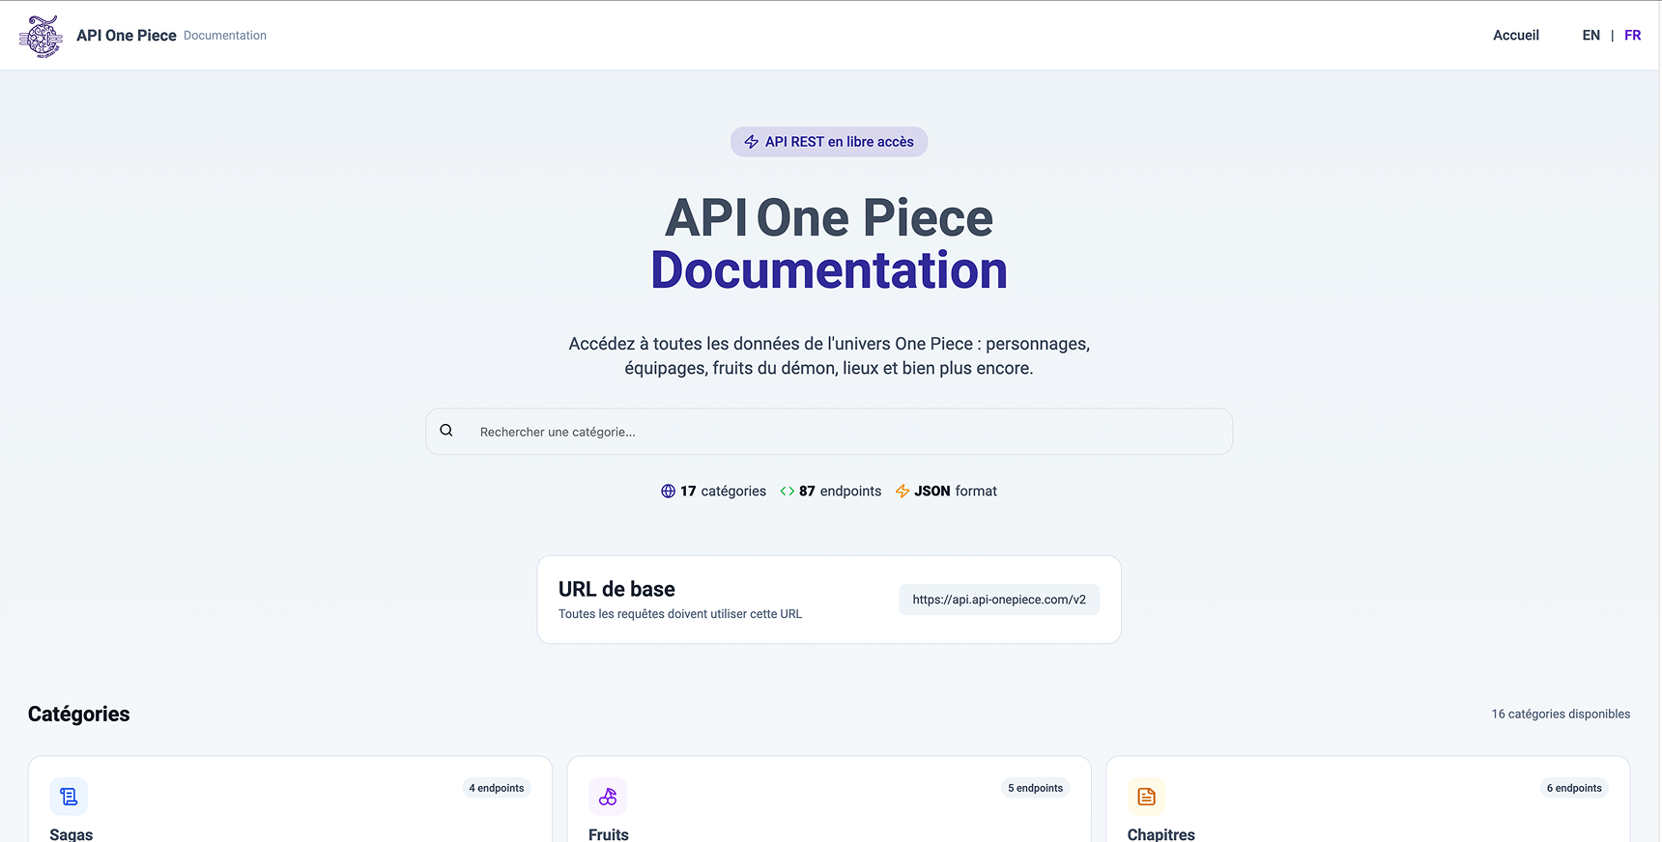1662x842 pixels.
Task: Click the 17 catégories stat text
Action: tap(723, 491)
